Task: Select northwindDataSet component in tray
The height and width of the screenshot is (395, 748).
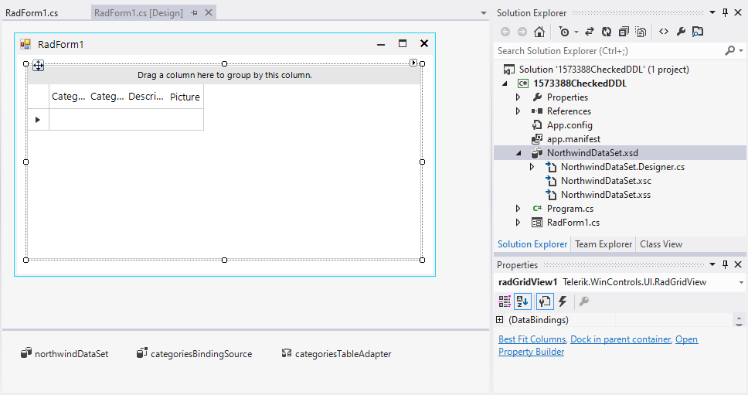Action: coord(65,353)
